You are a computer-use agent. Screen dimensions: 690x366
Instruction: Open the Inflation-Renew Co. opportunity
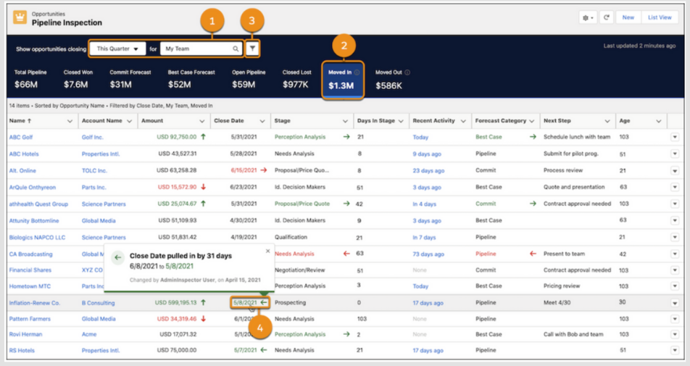34,303
